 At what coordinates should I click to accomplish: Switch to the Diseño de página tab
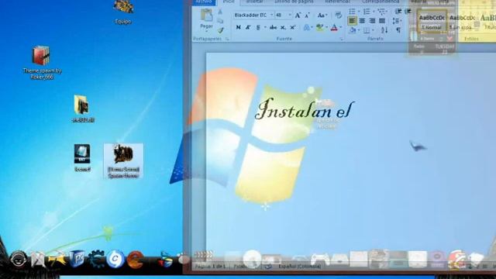pos(294,2)
